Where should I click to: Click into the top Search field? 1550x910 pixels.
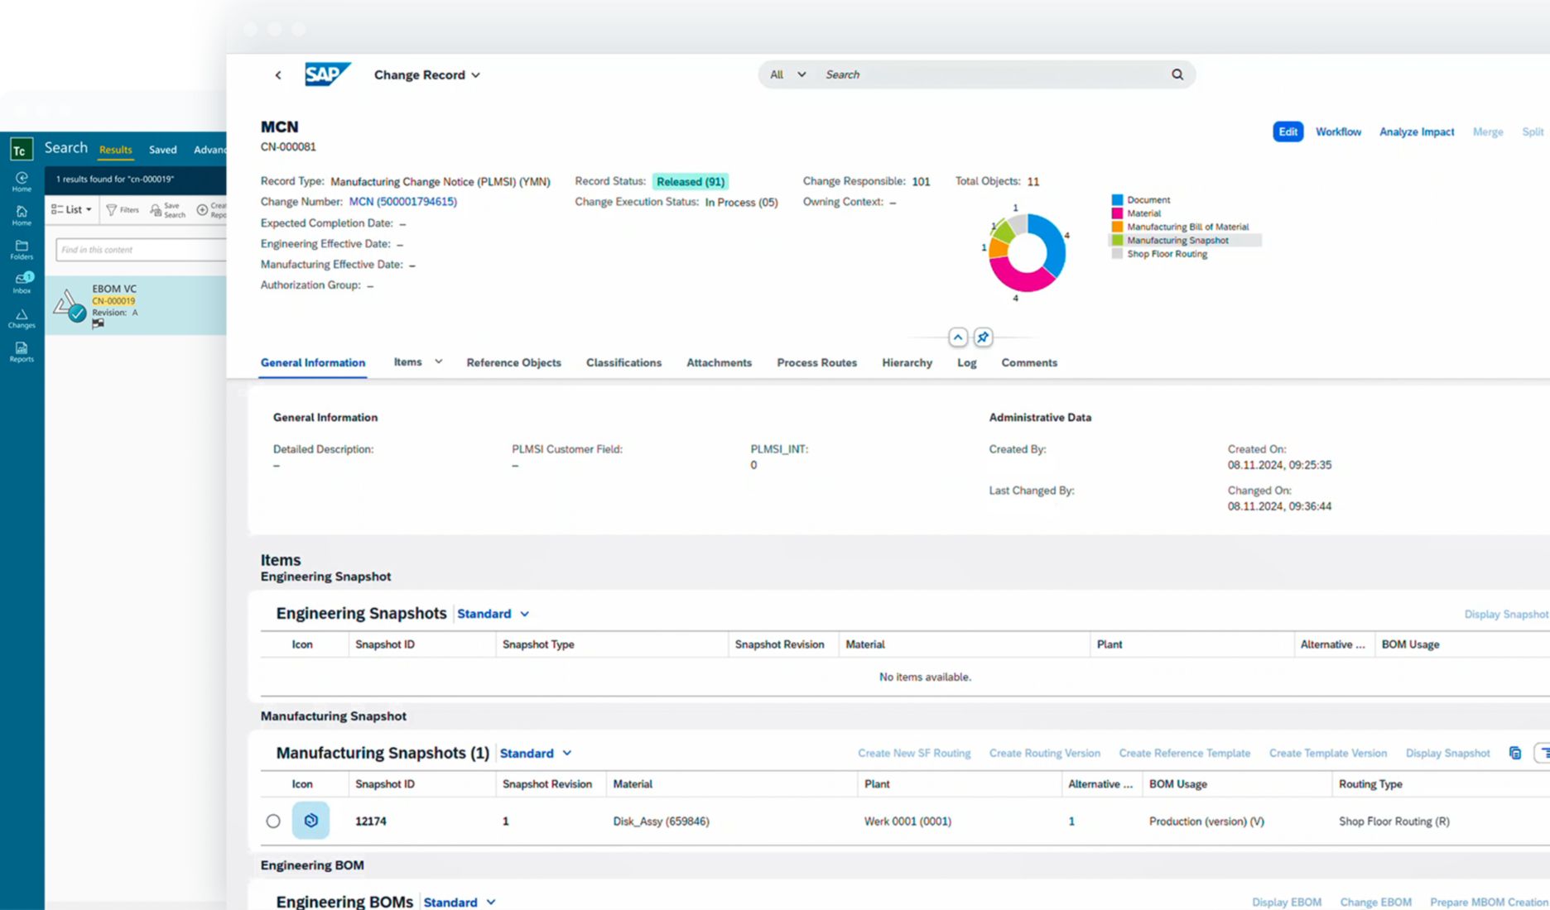click(994, 74)
